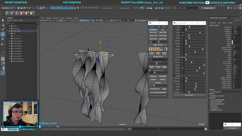Adjust the Orient slider handle
Image resolution: width=242 pixels, height=136 pixels.
click(x=200, y=32)
